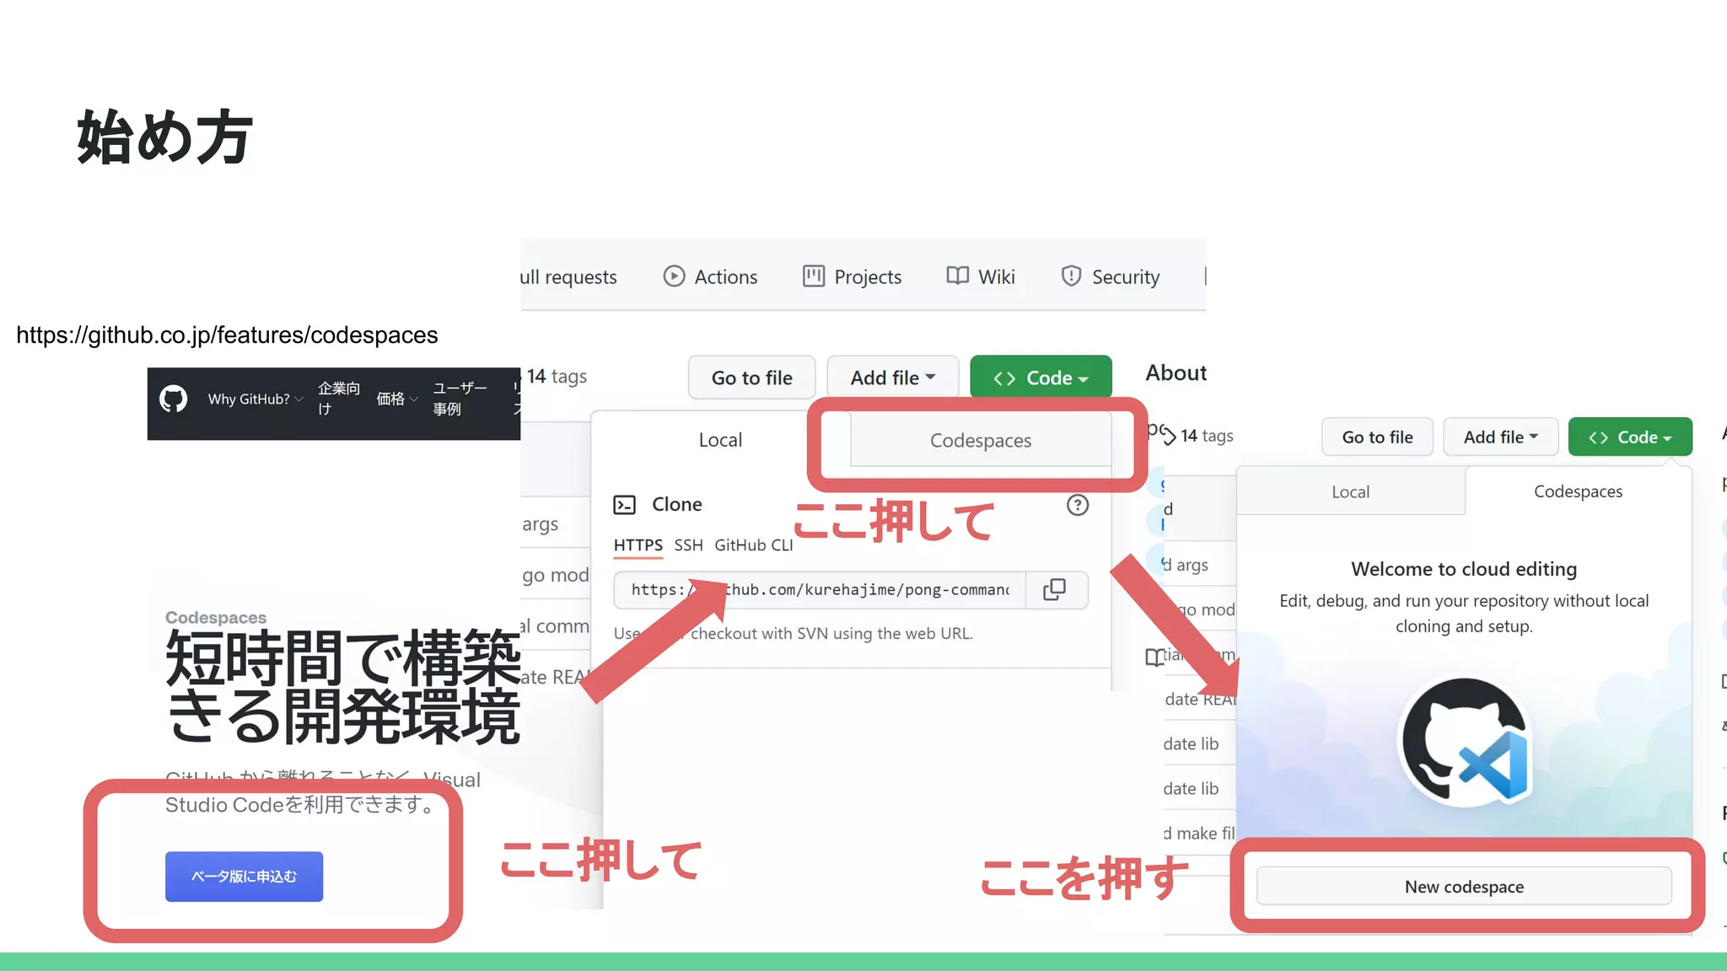Select the Local tab in middle popup
The width and height of the screenshot is (1727, 971).
[720, 440]
